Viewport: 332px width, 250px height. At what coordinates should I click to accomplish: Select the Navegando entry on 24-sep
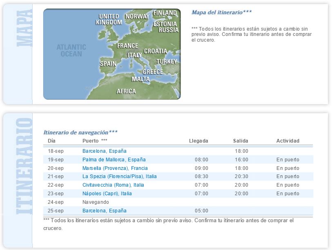click(x=96, y=202)
